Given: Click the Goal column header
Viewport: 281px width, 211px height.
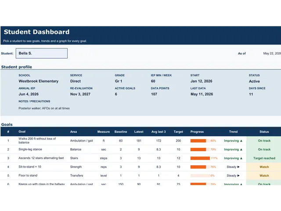Looking at the screenshot, I should pyautogui.click(x=22, y=131).
